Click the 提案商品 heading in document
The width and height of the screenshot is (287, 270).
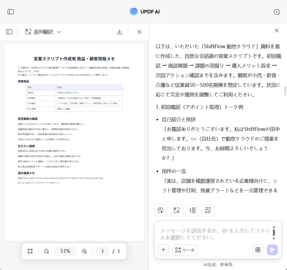[x=23, y=81]
